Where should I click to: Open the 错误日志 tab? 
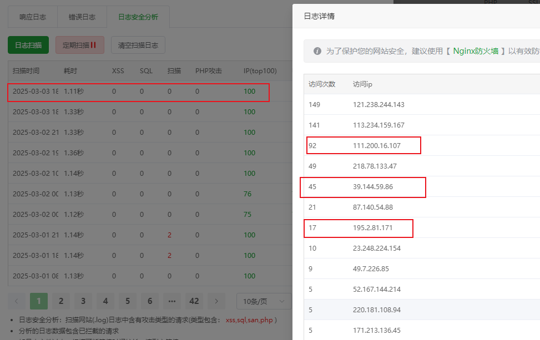tap(82, 17)
